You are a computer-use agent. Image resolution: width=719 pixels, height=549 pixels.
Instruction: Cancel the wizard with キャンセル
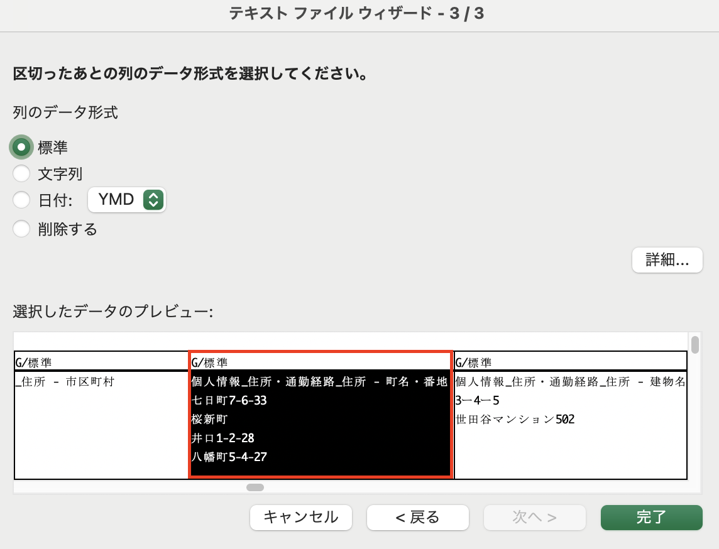point(300,517)
